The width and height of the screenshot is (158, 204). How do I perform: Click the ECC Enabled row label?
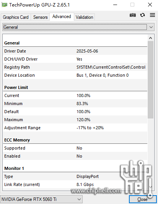12,156
